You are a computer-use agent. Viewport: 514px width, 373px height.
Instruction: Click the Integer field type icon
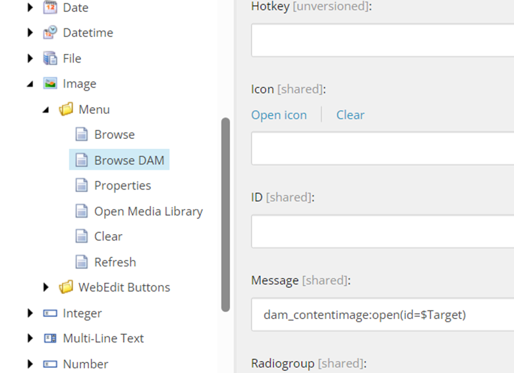click(x=50, y=313)
